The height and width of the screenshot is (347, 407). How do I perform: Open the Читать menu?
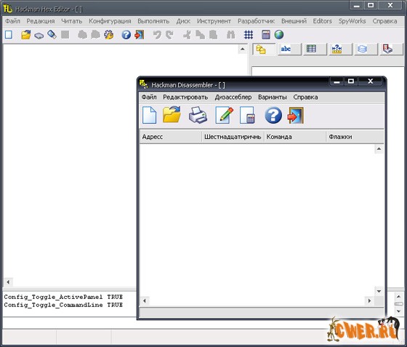click(71, 21)
